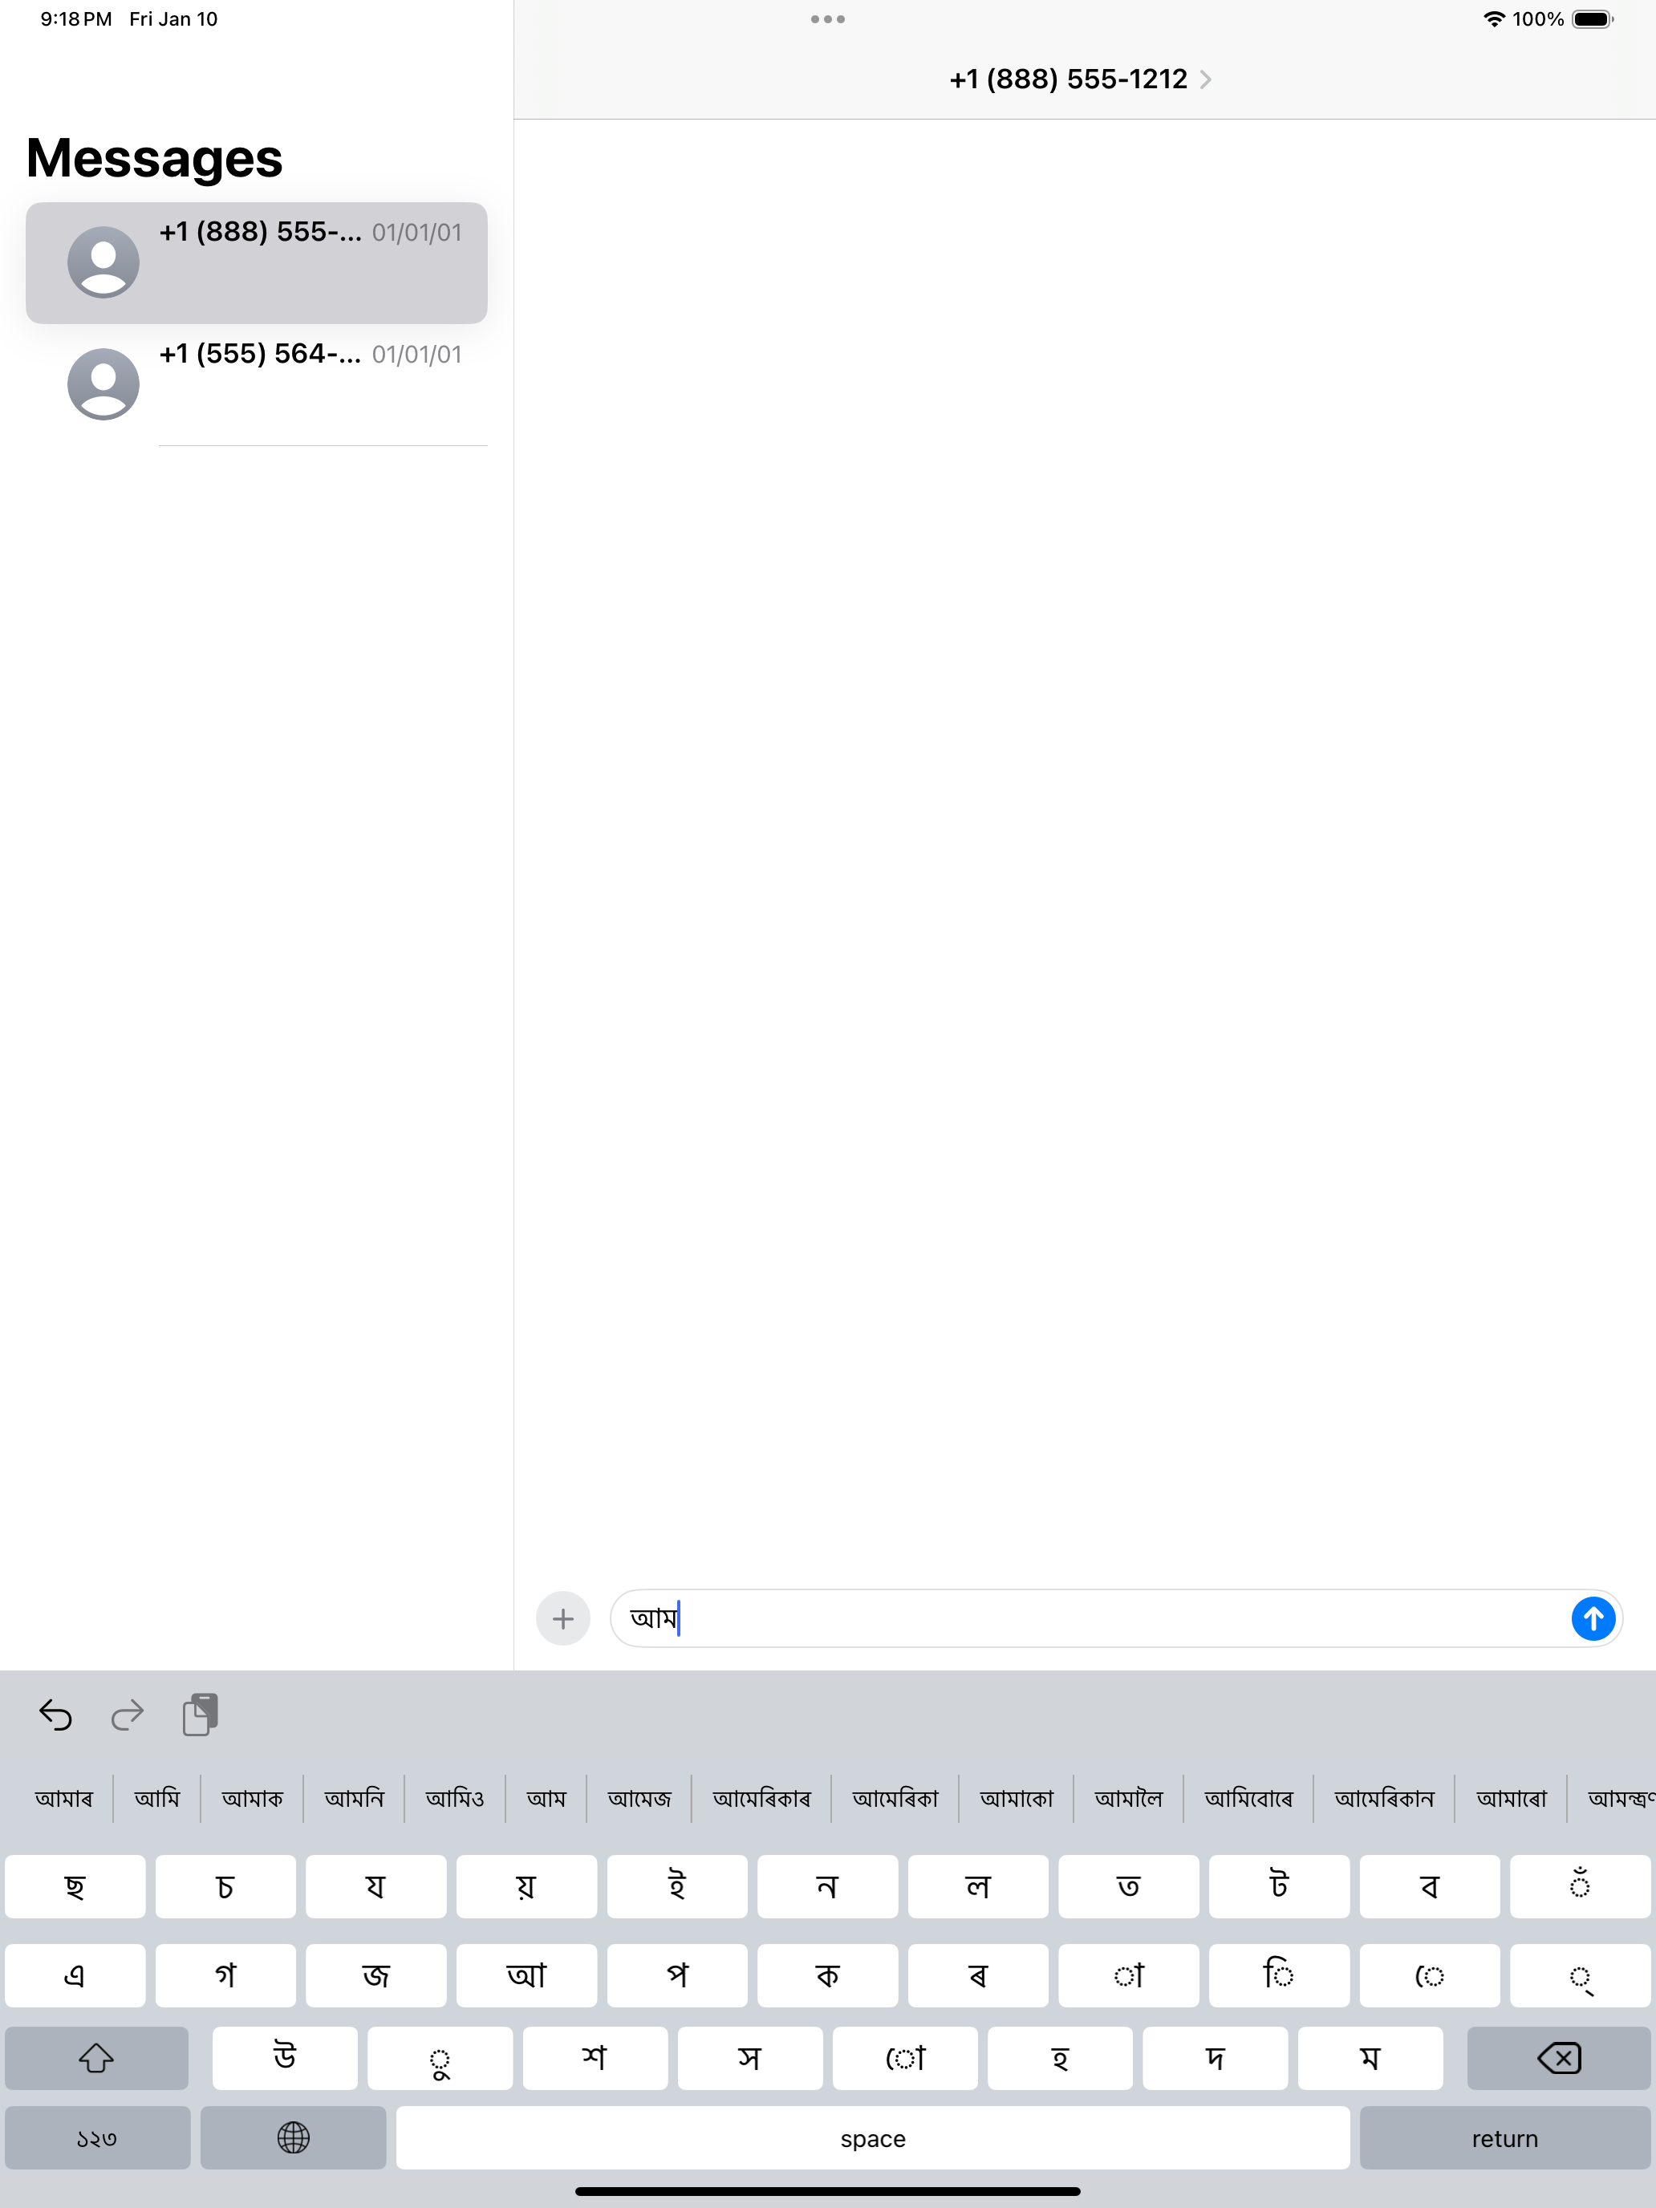Tap the ু vowel sign key

coord(440,2057)
